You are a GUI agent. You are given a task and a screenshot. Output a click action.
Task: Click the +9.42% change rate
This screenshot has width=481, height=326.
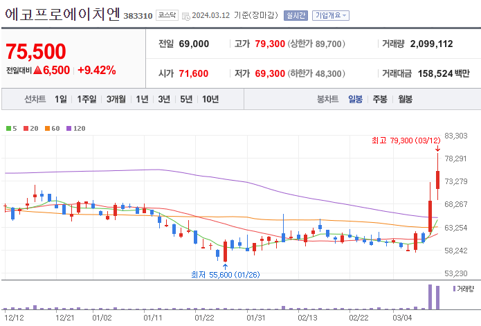tap(97, 70)
